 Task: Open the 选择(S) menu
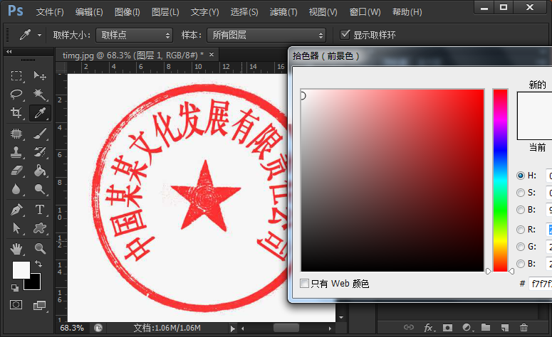(244, 12)
